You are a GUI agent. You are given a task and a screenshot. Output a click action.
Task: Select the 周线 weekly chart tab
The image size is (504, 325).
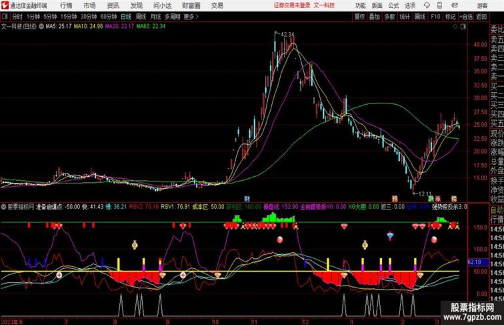[141, 17]
